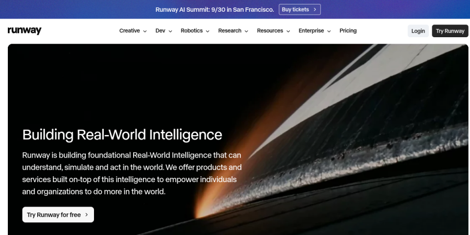This screenshot has height=235, width=470.
Task: Click the Try Runway header button
Action: (x=450, y=31)
